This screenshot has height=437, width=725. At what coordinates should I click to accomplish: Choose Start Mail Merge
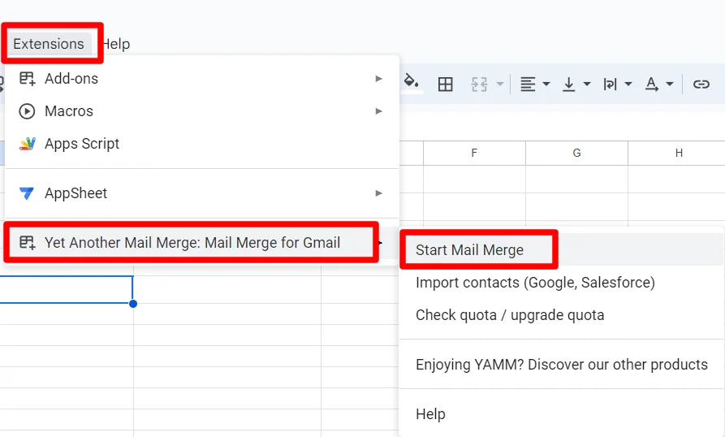point(561,249)
